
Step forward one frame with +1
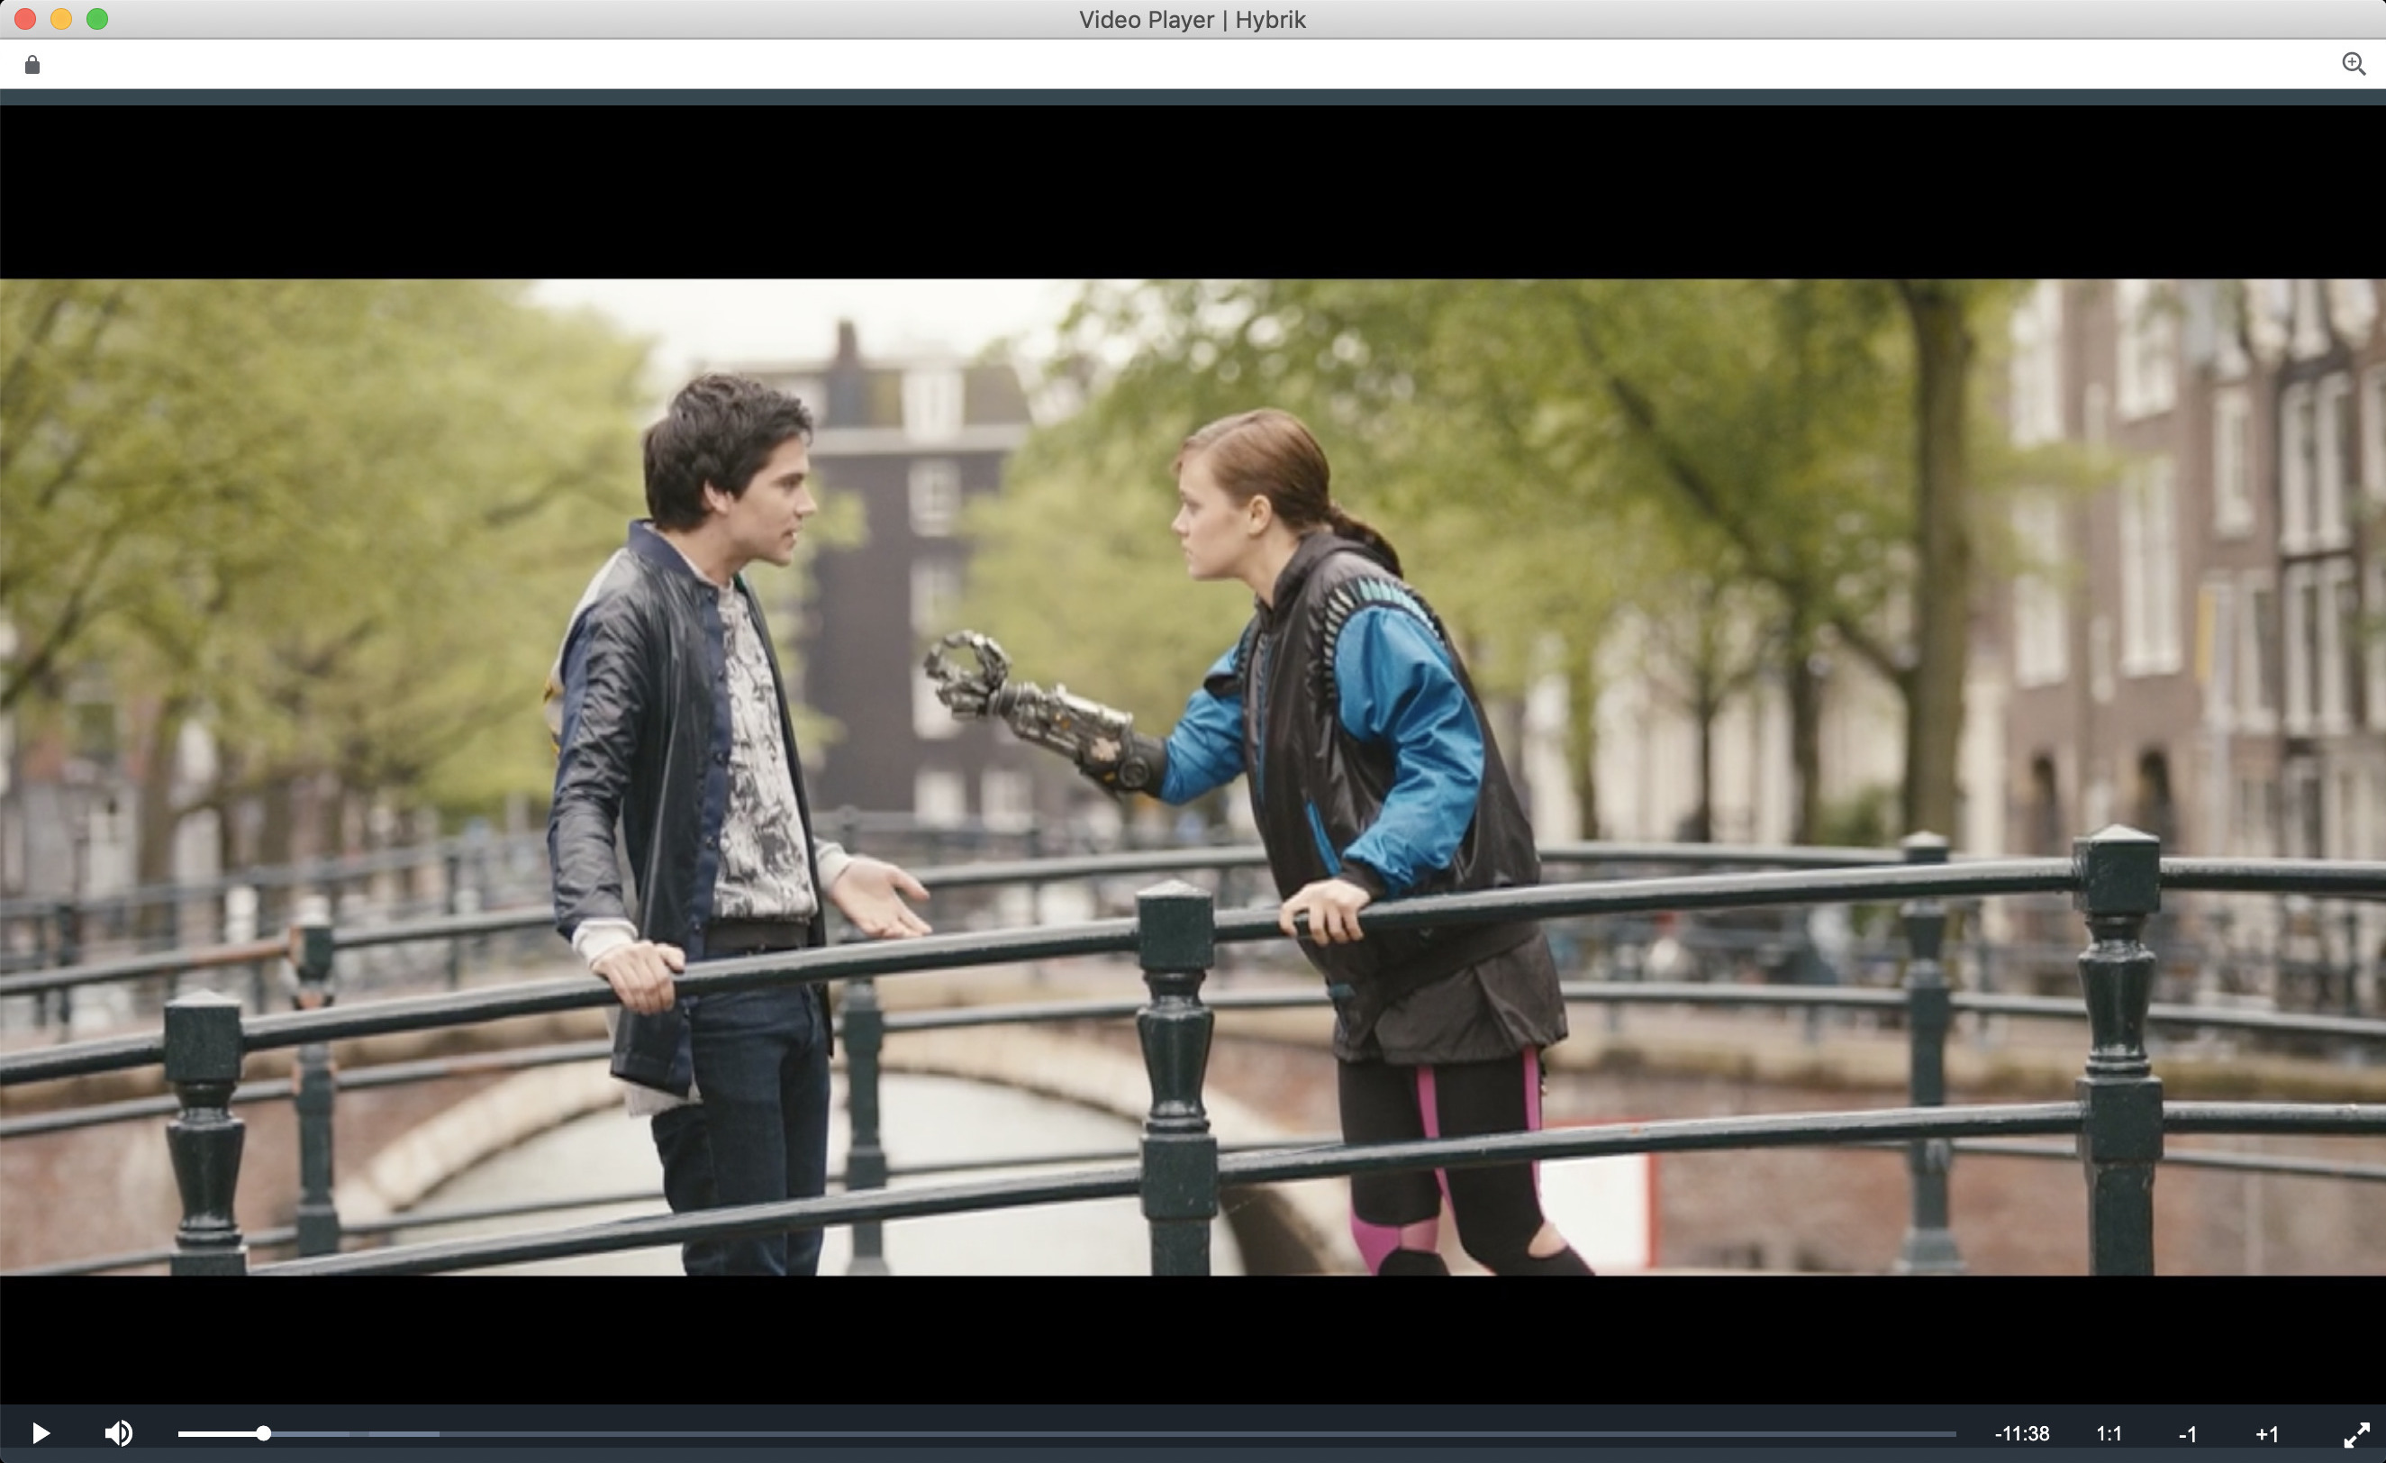click(2267, 1434)
